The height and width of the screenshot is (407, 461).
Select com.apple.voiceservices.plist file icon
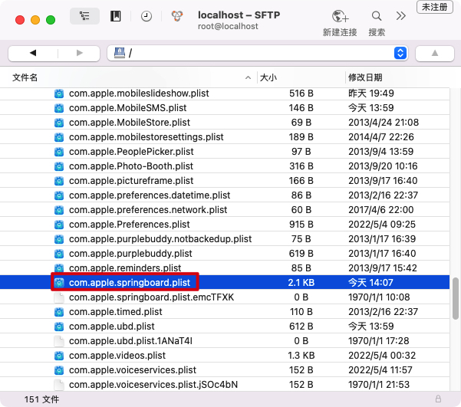click(x=59, y=370)
